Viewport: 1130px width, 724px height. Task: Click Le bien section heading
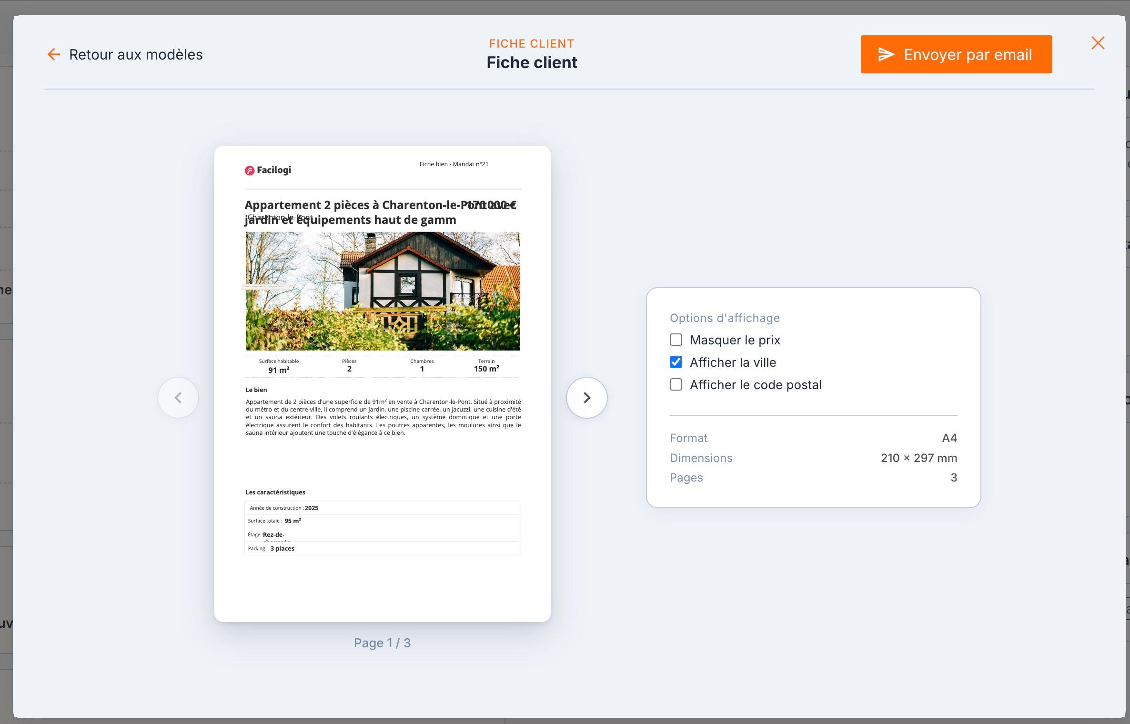coord(256,390)
